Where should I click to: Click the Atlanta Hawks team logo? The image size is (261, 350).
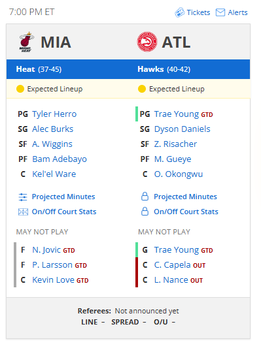[147, 42]
